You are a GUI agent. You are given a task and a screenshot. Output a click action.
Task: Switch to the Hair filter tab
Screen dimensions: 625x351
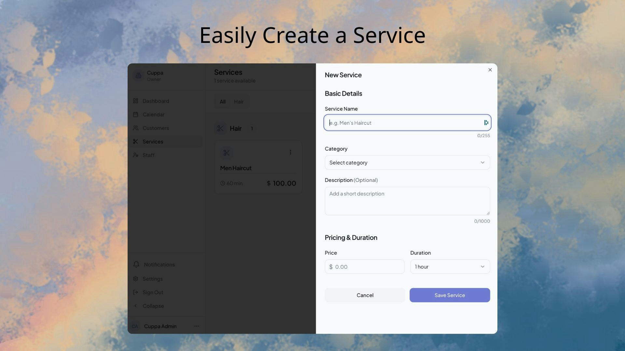239,102
